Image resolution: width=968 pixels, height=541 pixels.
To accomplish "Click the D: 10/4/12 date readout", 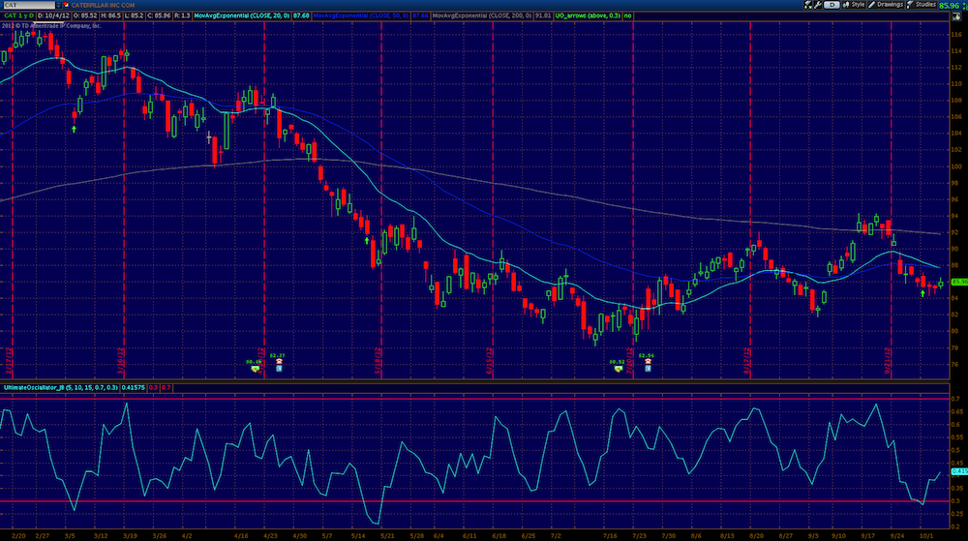I will 53,15.
